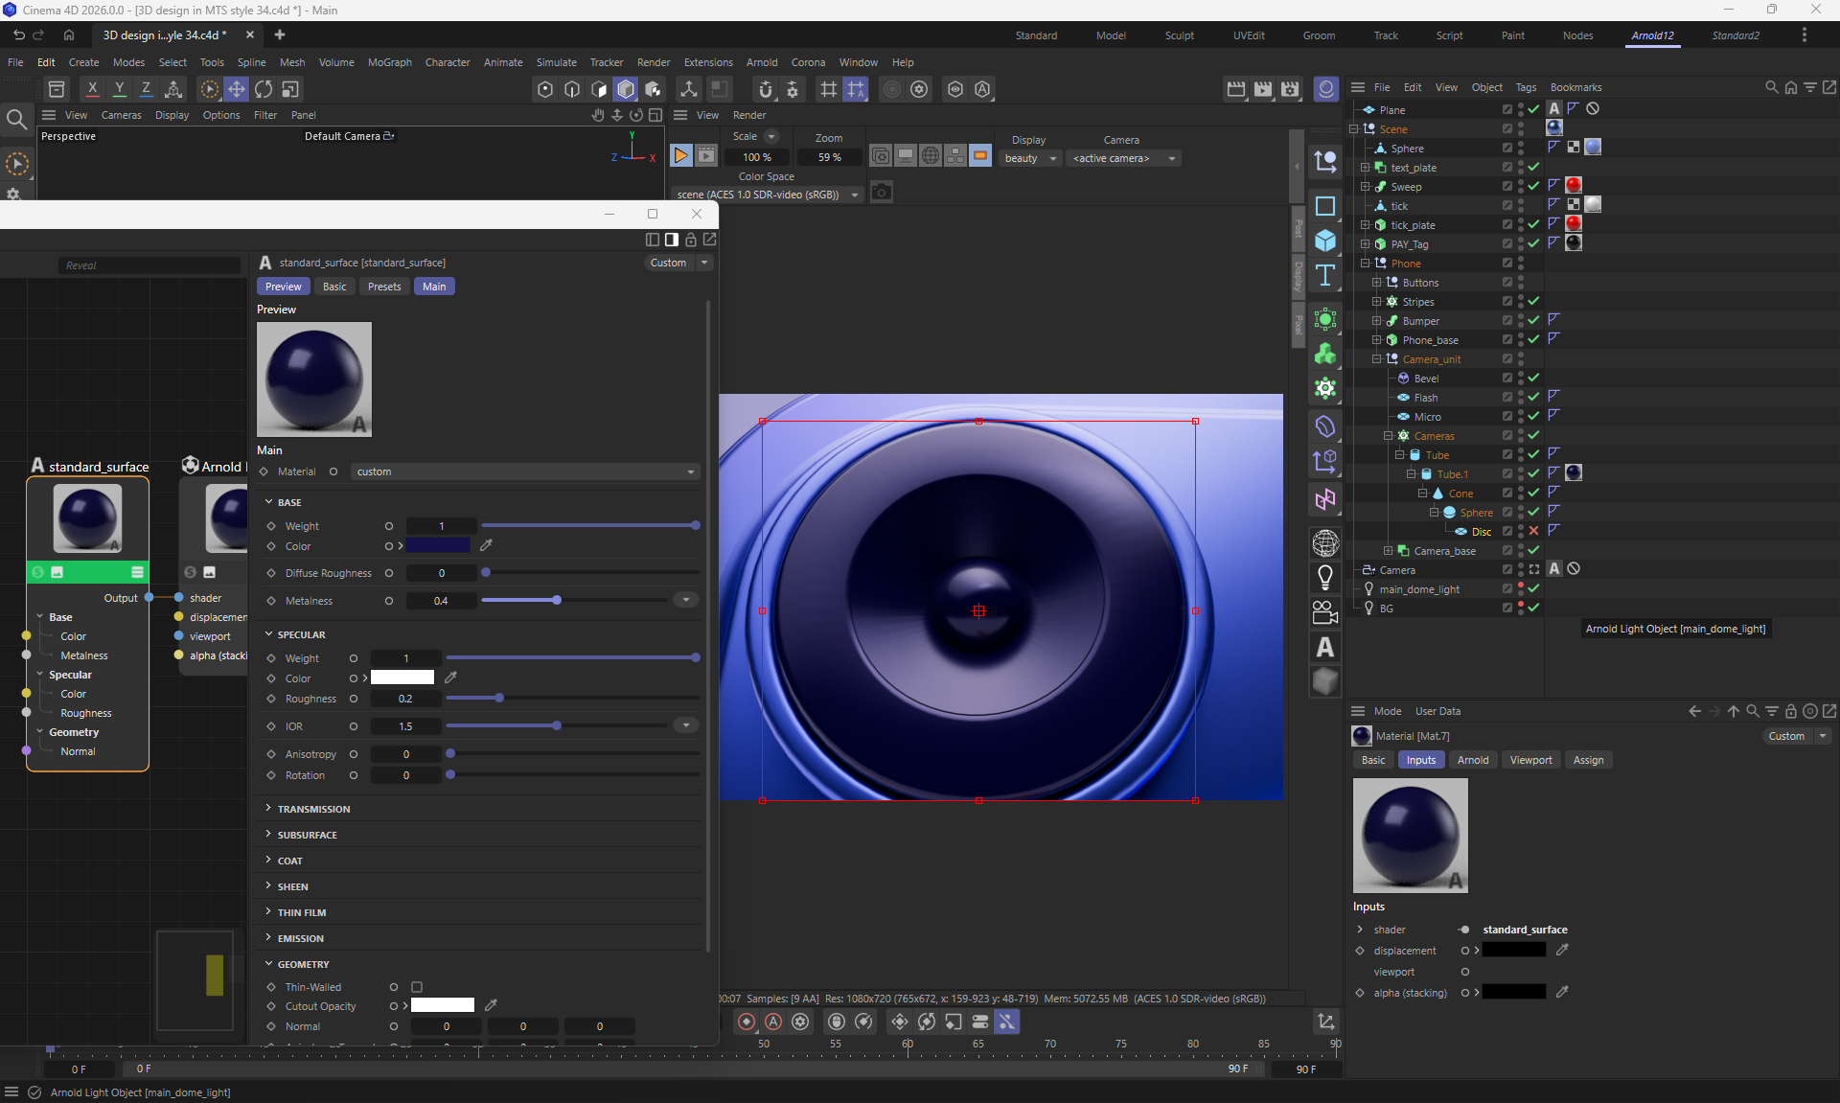The height and width of the screenshot is (1103, 1840).
Task: Collapse the Phone group in object tree
Action: 1365,263
